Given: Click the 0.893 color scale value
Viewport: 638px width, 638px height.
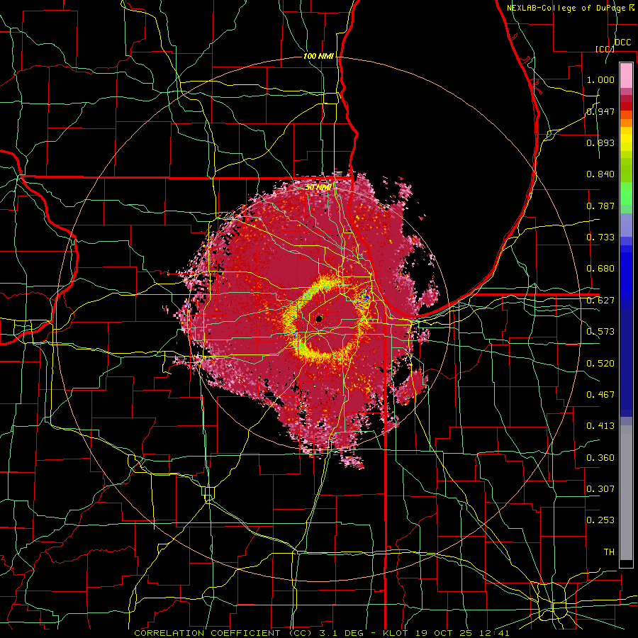Looking at the screenshot, I should click(x=600, y=142).
